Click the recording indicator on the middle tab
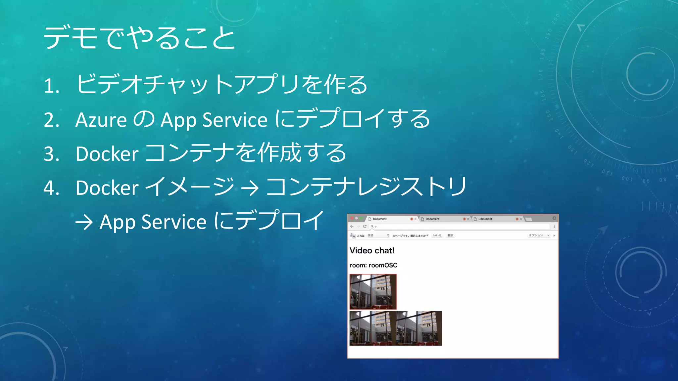 tap(464, 219)
